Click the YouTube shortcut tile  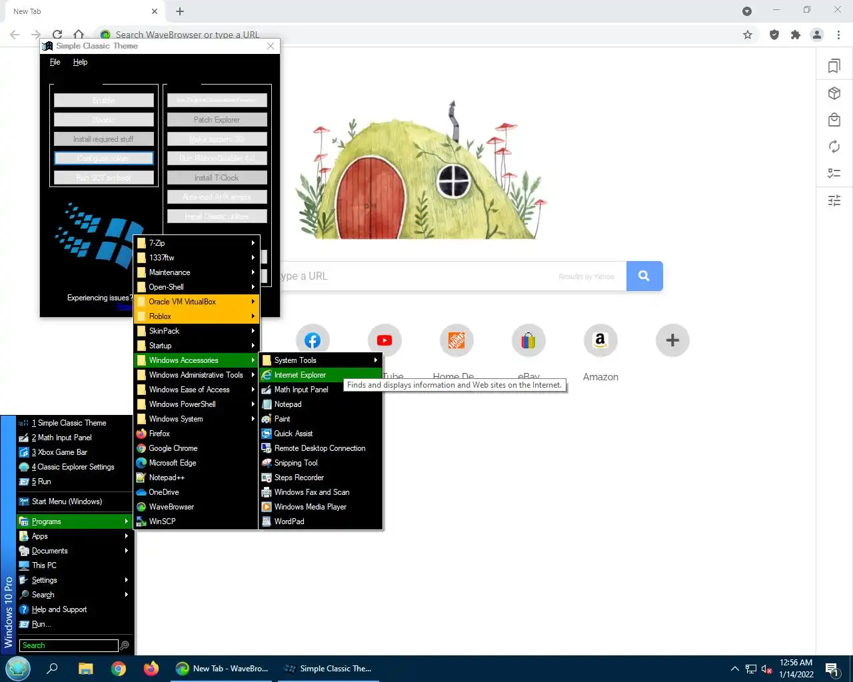pos(385,340)
